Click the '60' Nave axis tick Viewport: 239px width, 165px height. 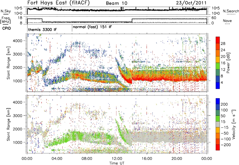click(214, 18)
